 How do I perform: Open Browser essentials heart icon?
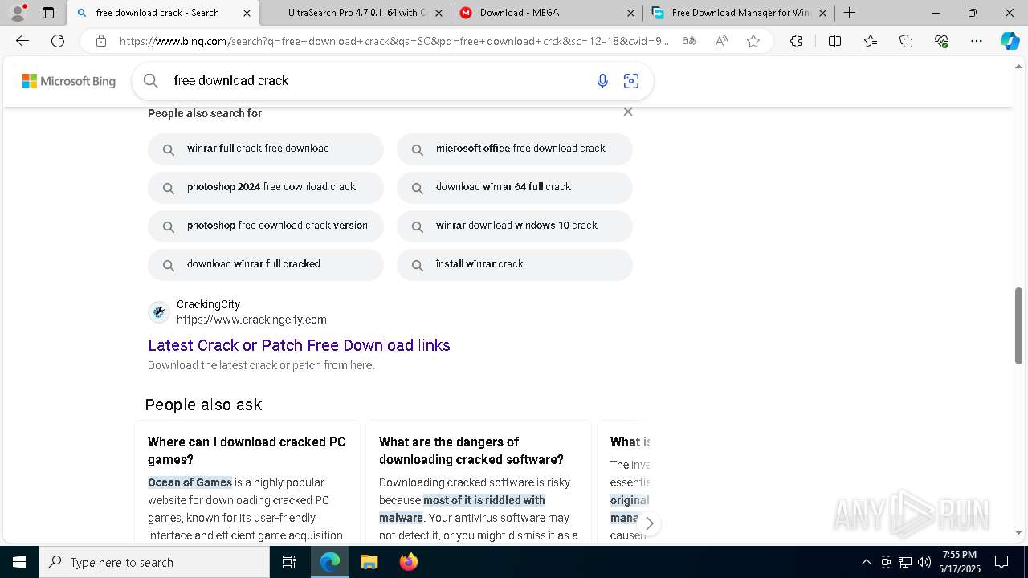click(941, 41)
